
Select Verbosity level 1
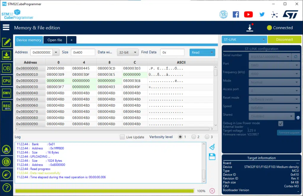tap(180, 137)
